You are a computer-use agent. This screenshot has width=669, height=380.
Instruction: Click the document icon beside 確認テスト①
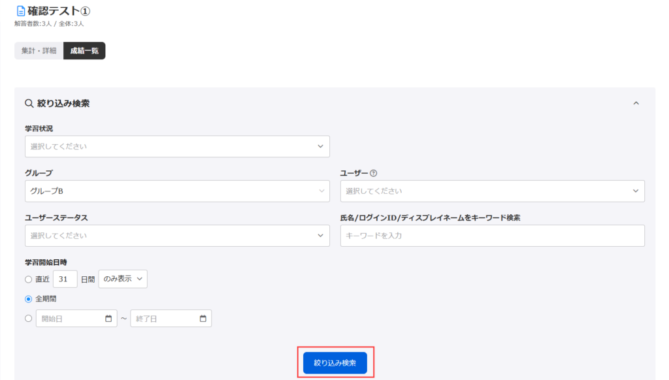pyautogui.click(x=20, y=11)
